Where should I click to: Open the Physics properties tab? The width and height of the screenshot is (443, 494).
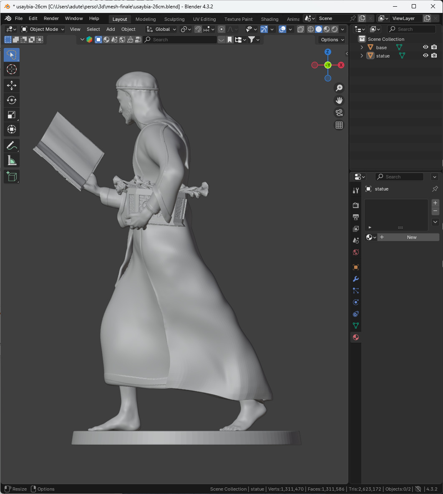[x=356, y=302]
